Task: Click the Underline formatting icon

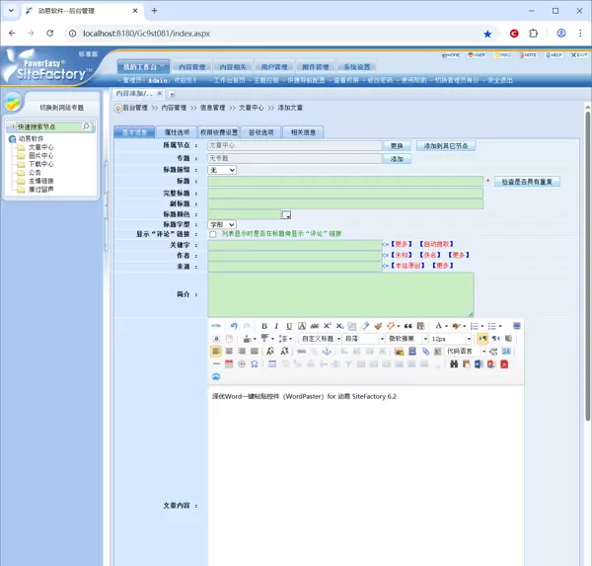Action: (x=289, y=326)
